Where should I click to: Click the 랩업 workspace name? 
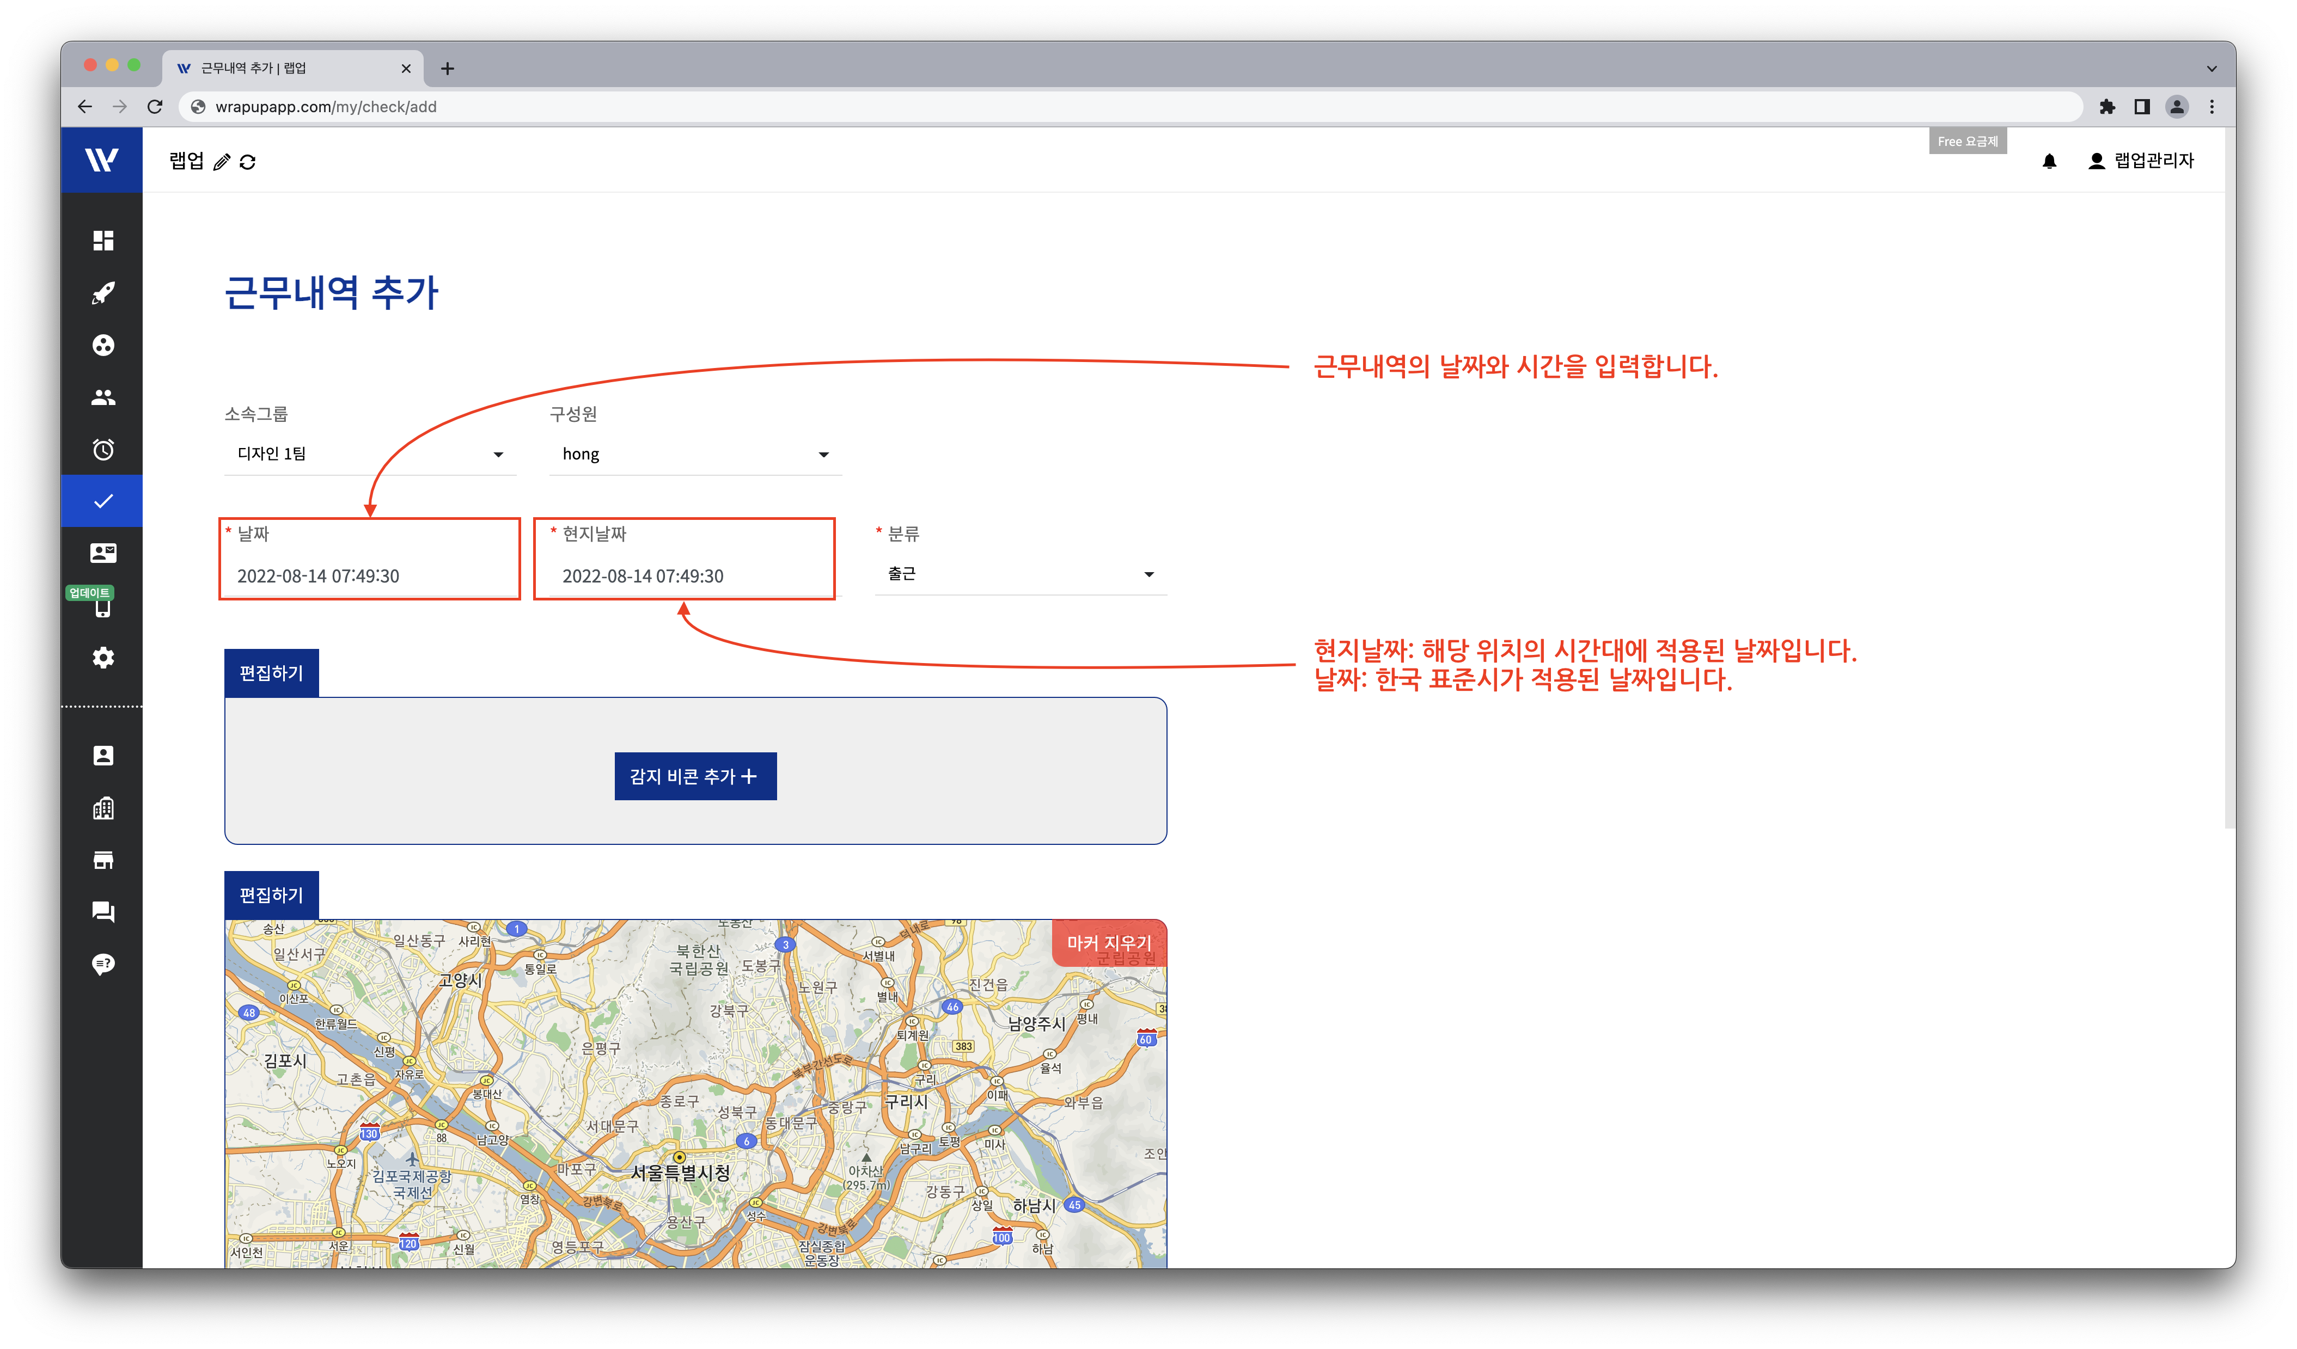click(186, 161)
